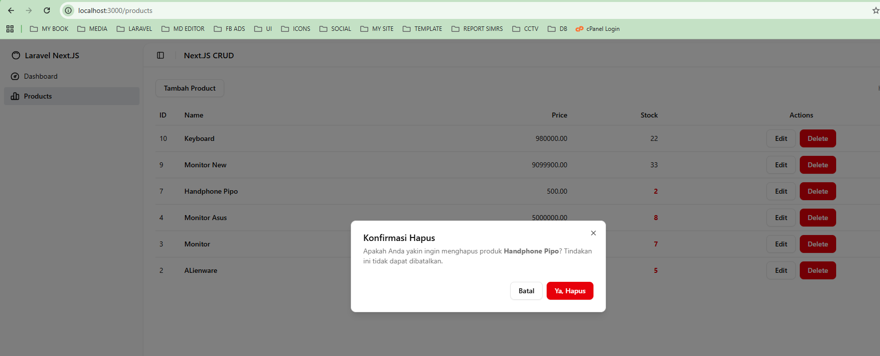Cancel deletion with the Batal button
The height and width of the screenshot is (356, 880).
pyautogui.click(x=526, y=291)
